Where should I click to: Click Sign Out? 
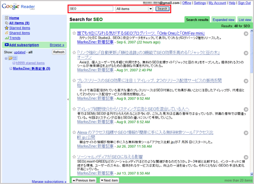click(x=244, y=3)
